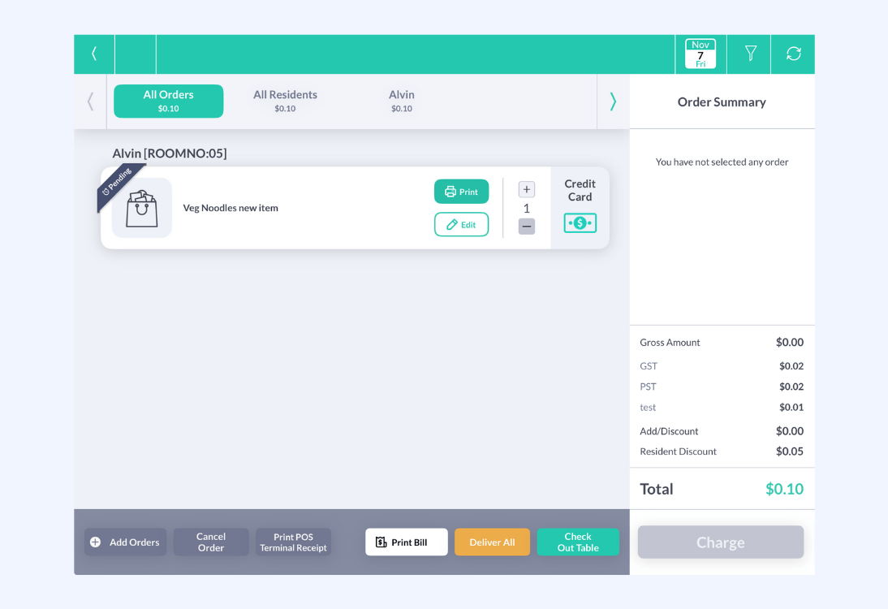This screenshot has height=609, width=888.
Task: Click the Print Bill button
Action: 406,542
